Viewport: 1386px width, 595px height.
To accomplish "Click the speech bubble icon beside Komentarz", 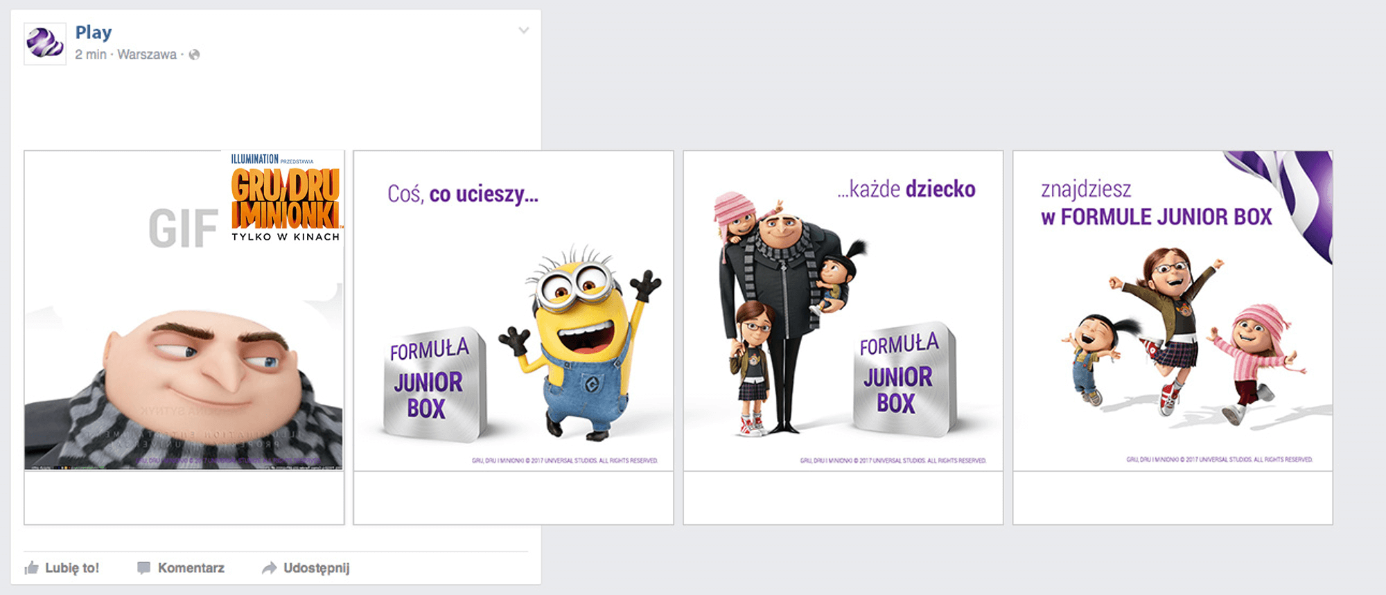I will [144, 568].
